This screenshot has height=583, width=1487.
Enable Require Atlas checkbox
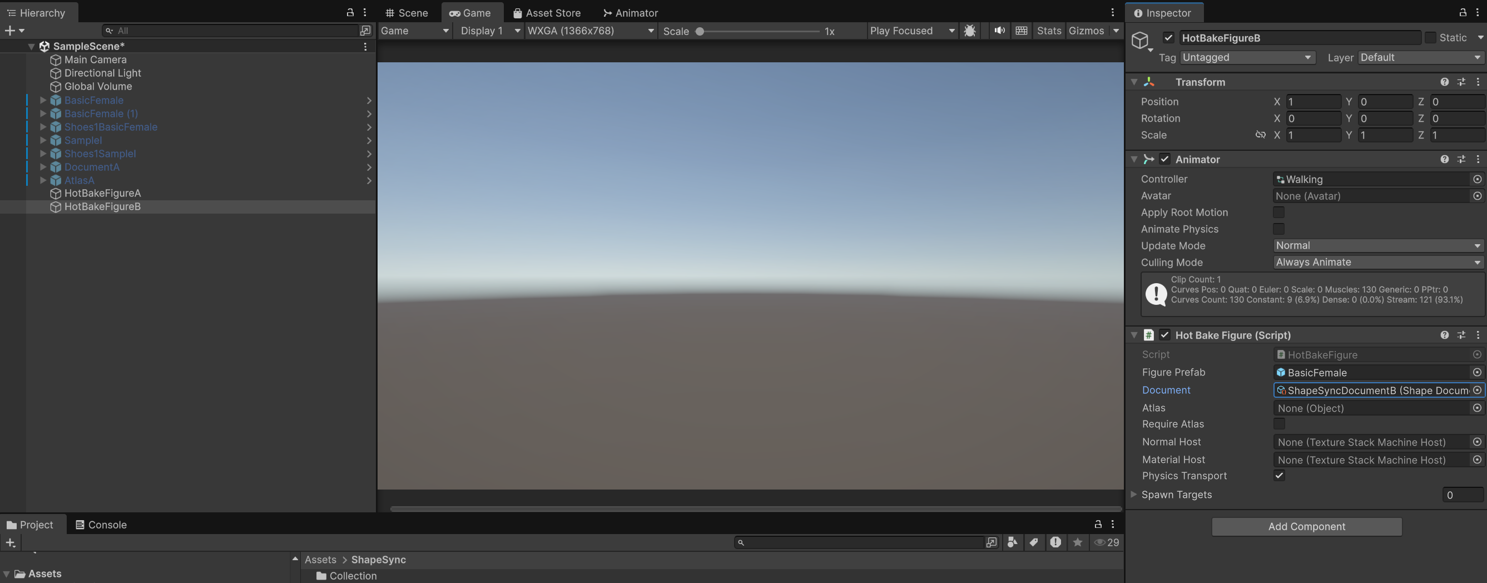[1279, 424]
